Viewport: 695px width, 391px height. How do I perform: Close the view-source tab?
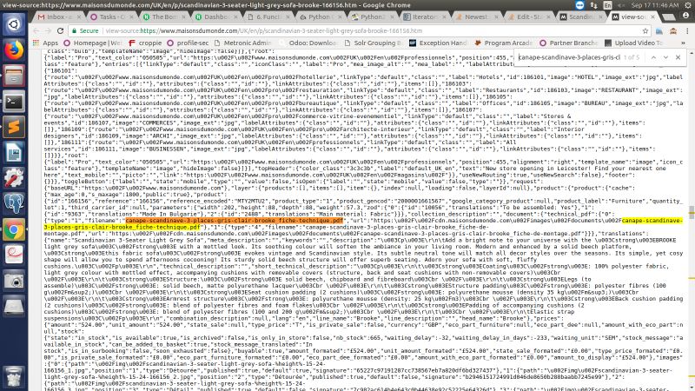click(x=653, y=17)
